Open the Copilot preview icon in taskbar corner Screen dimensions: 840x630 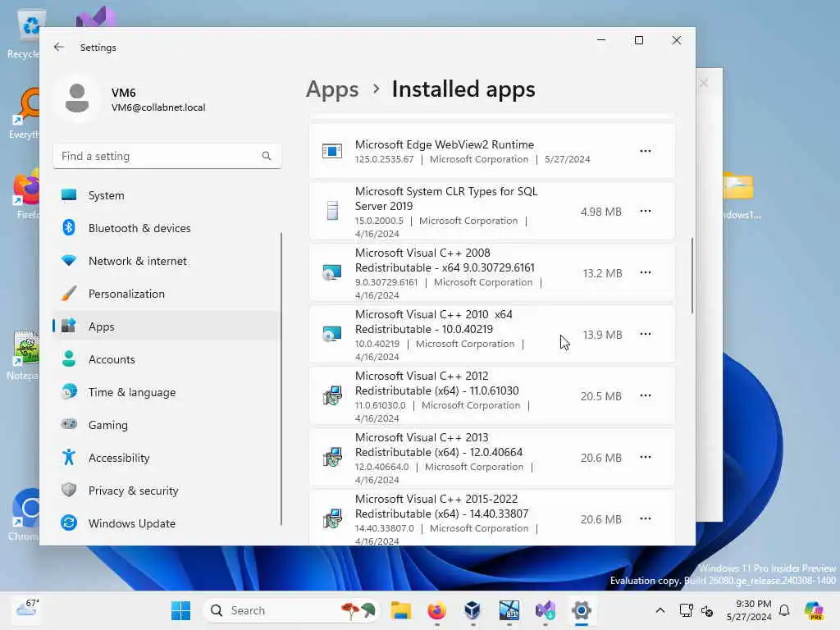pos(814,610)
